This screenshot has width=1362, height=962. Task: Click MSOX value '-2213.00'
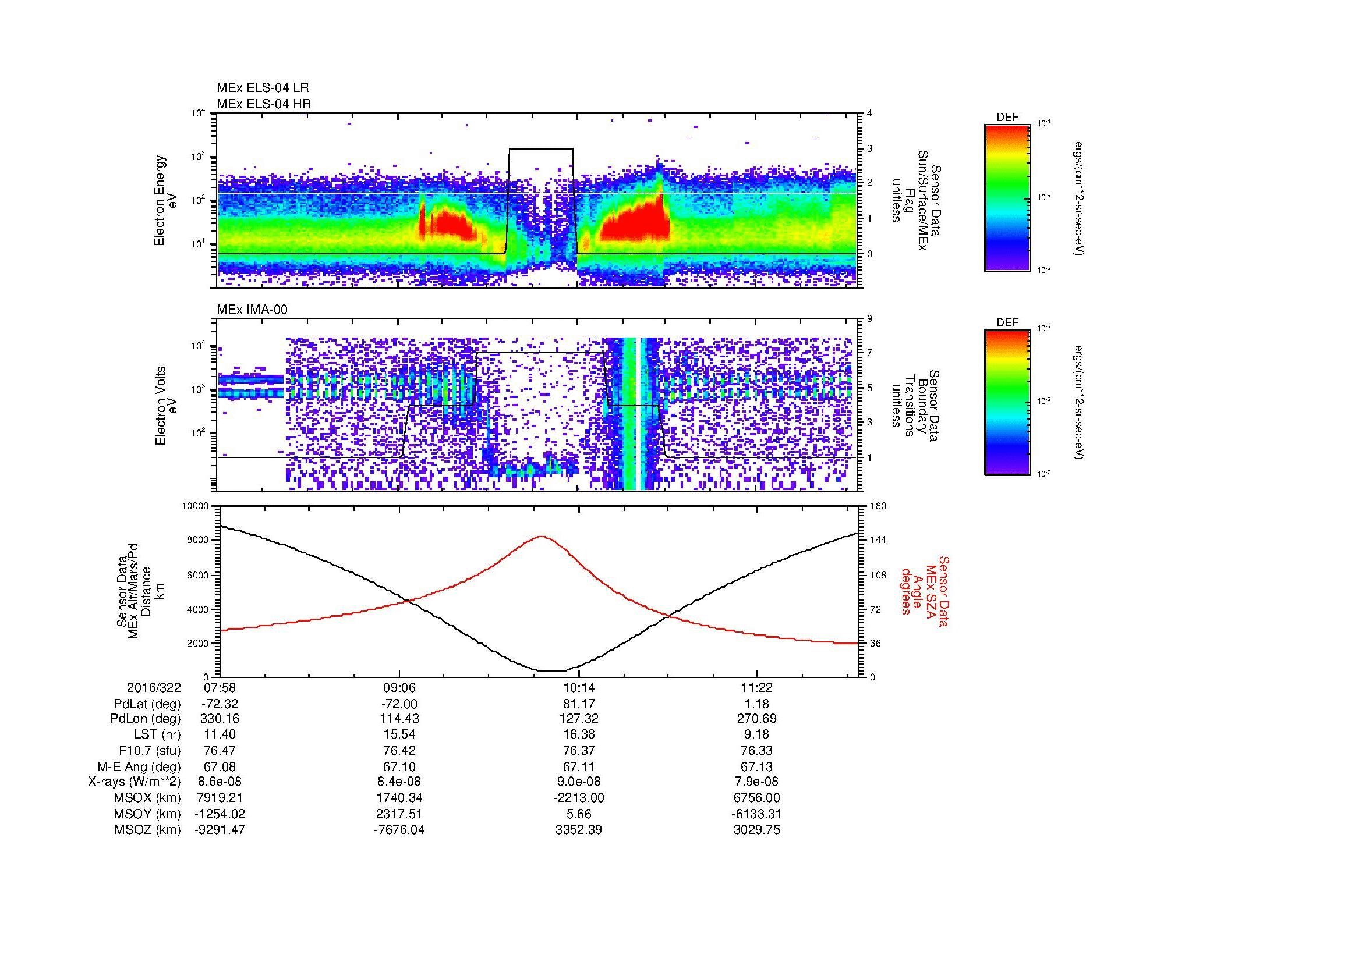579,798
